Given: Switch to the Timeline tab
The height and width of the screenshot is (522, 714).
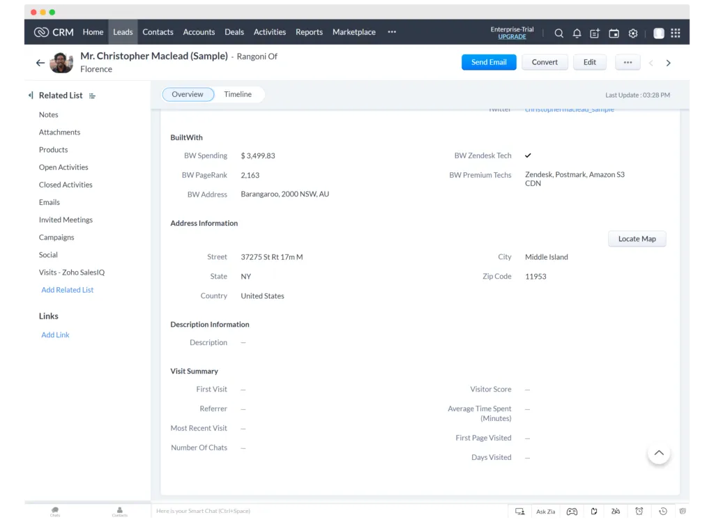Looking at the screenshot, I should pyautogui.click(x=238, y=94).
